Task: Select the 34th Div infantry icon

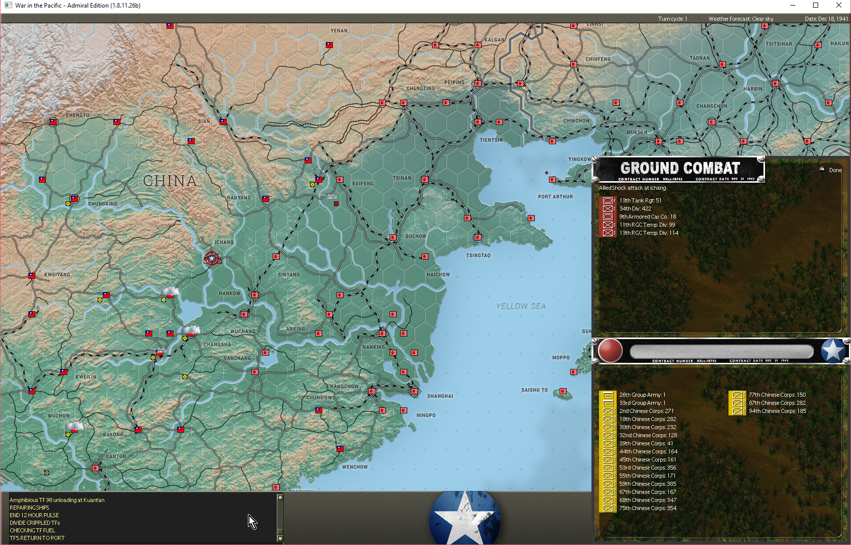Action: point(608,208)
